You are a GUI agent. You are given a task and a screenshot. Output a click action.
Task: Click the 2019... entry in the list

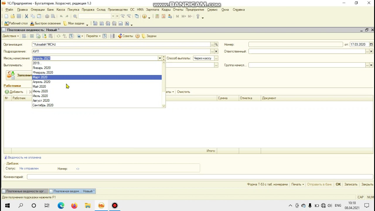tap(97, 63)
